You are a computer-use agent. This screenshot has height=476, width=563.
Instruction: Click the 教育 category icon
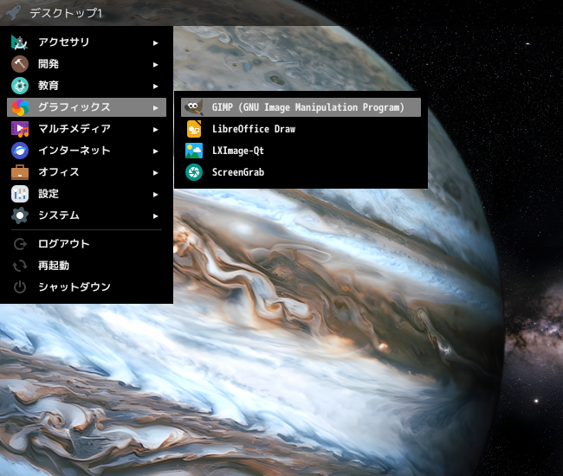(20, 86)
